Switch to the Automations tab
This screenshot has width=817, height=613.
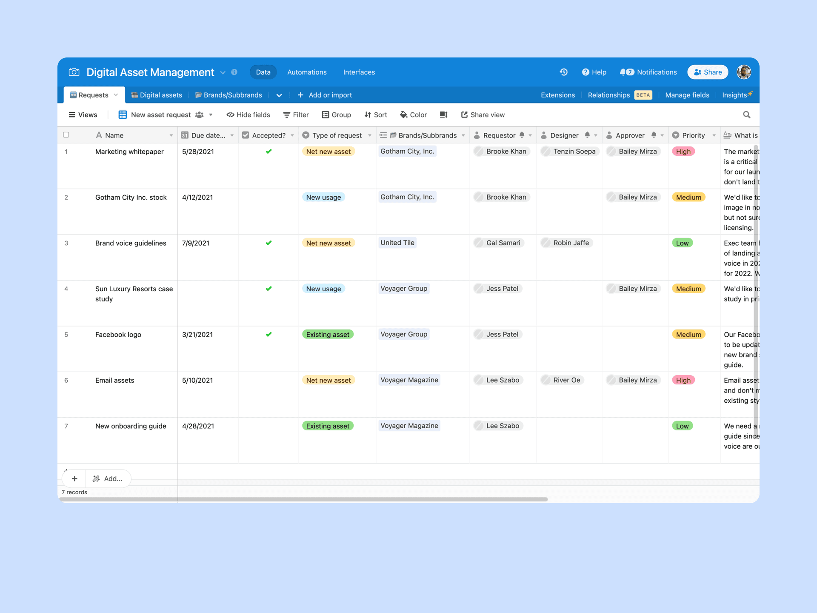coord(307,72)
